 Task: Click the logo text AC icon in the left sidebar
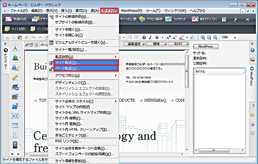15,67
